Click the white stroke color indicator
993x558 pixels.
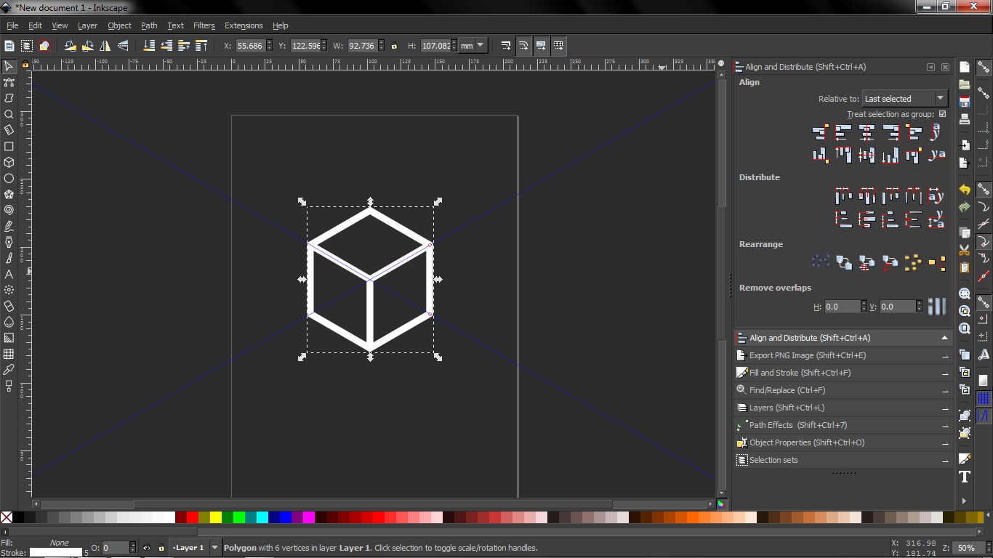[55, 553]
